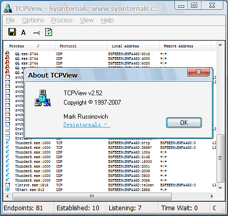Minimize the TCPView main window
Viewport: 228px width, 216px height.
181,6
